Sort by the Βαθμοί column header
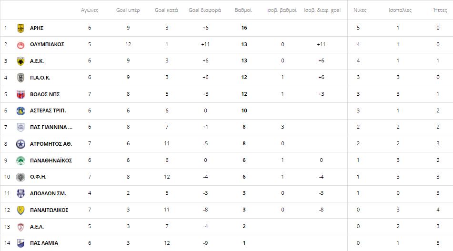This screenshot has height=251, width=453. pyautogui.click(x=243, y=10)
